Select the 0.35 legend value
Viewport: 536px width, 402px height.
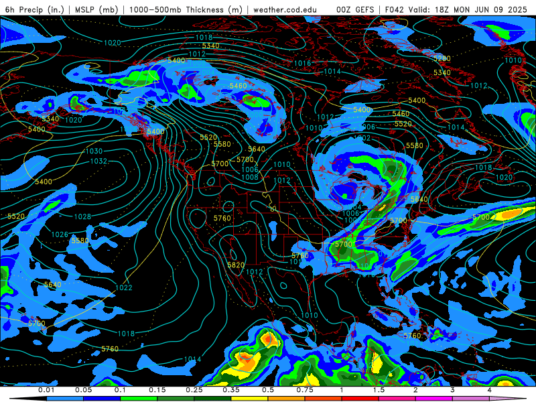(231, 390)
